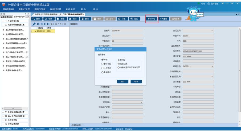Select 当前筛选条件下所有记录 scope radio

pos(119,68)
